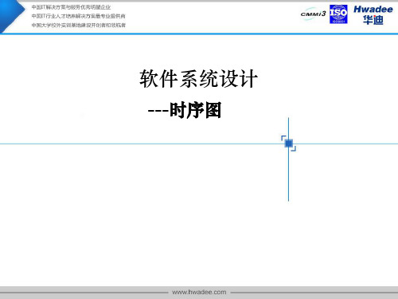
Task: Click the first header line 中国IT解决方案与服务优秀明星企业
Action: [71, 7]
